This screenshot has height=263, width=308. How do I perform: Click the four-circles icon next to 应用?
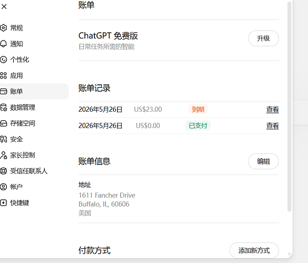pyautogui.click(x=3, y=75)
